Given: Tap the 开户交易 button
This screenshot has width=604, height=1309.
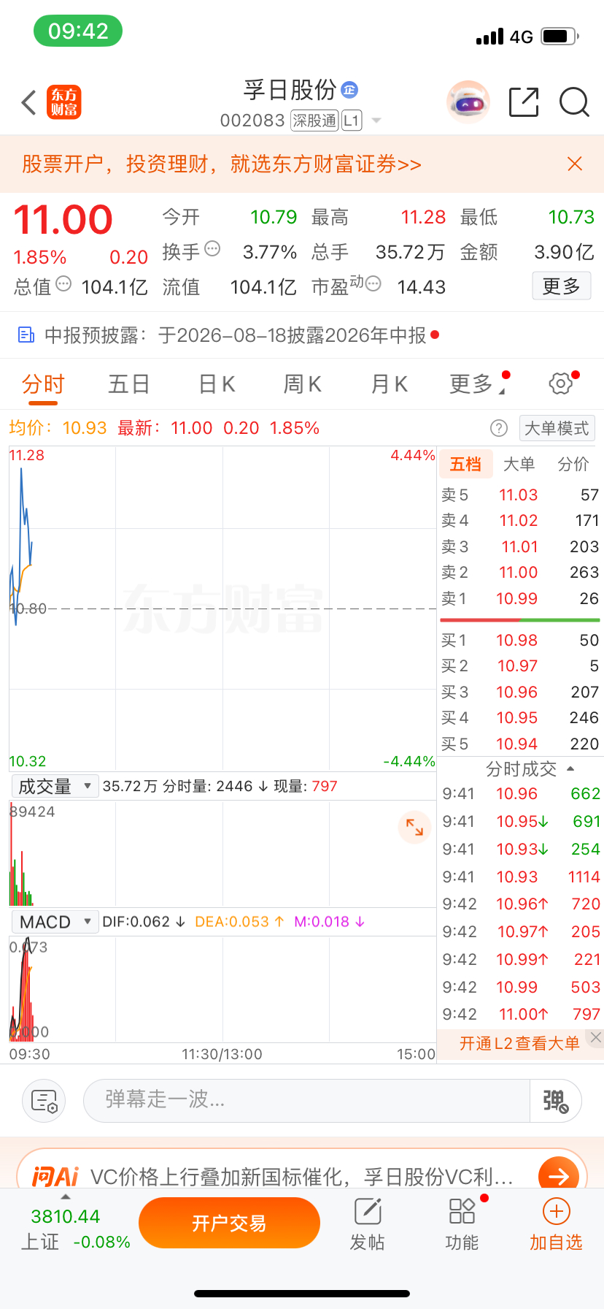Looking at the screenshot, I should tap(229, 1224).
